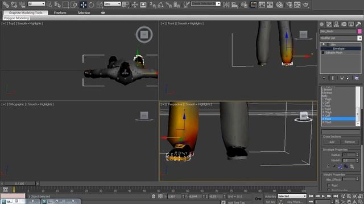
Task: Toggle Percent Snap
Action: (x=168, y=5)
